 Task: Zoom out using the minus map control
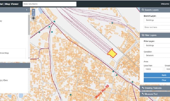pos(33,14)
